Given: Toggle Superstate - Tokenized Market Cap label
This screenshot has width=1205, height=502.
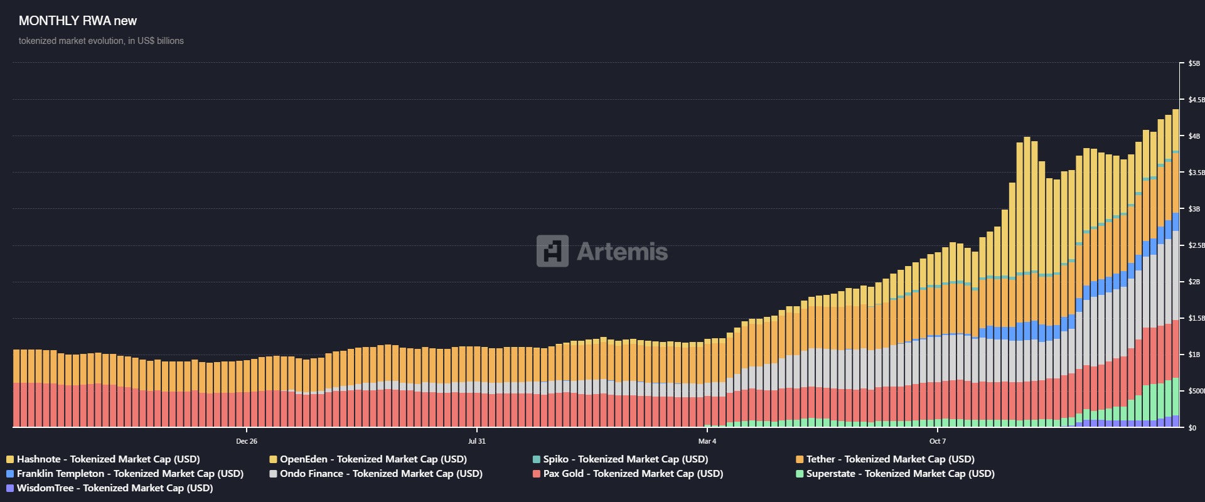Looking at the screenshot, I should coord(901,474).
